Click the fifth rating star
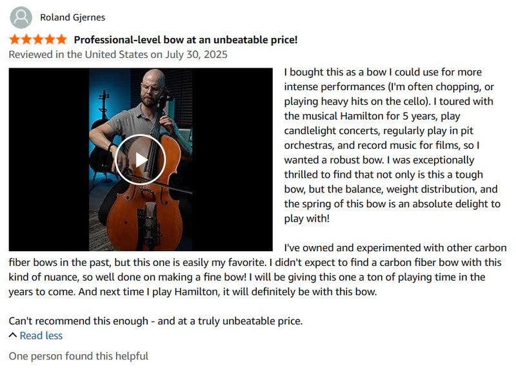The height and width of the screenshot is (369, 516). point(61,39)
